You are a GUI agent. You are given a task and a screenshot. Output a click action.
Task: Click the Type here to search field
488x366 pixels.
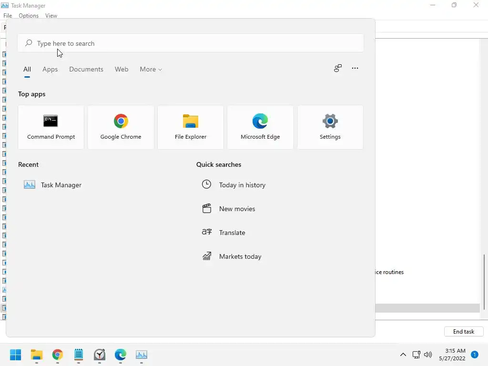191,43
